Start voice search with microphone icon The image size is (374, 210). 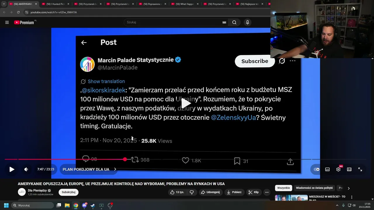tap(247, 22)
